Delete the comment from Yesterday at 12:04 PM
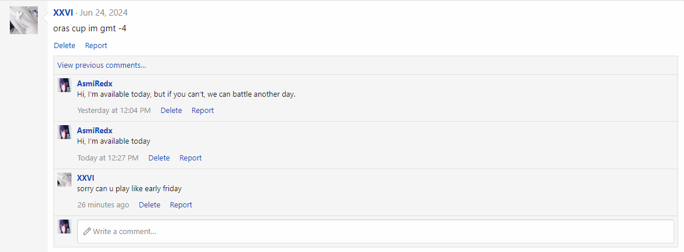This screenshot has height=252, width=684. tap(171, 111)
